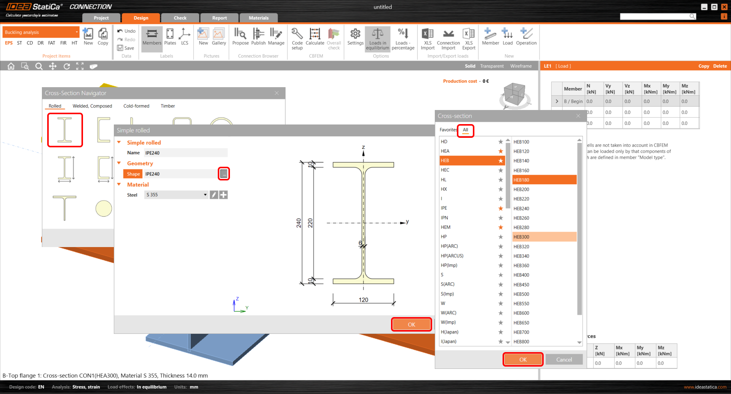Image resolution: width=731 pixels, height=394 pixels.
Task: Collapse the Material section
Action: tap(119, 185)
